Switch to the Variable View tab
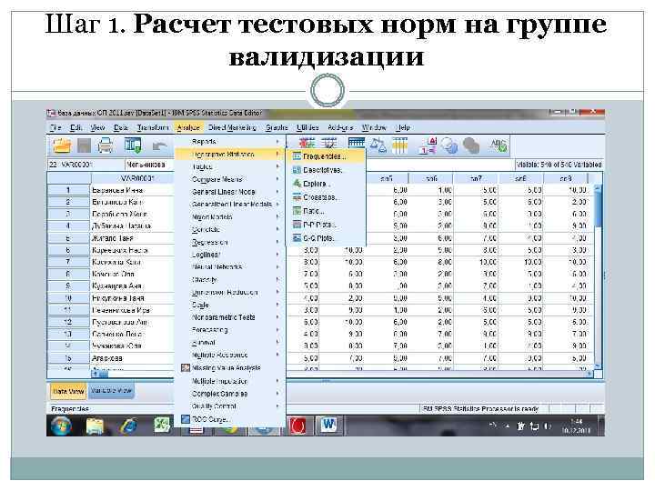Image resolution: width=655 pixels, height=491 pixels. click(x=111, y=391)
